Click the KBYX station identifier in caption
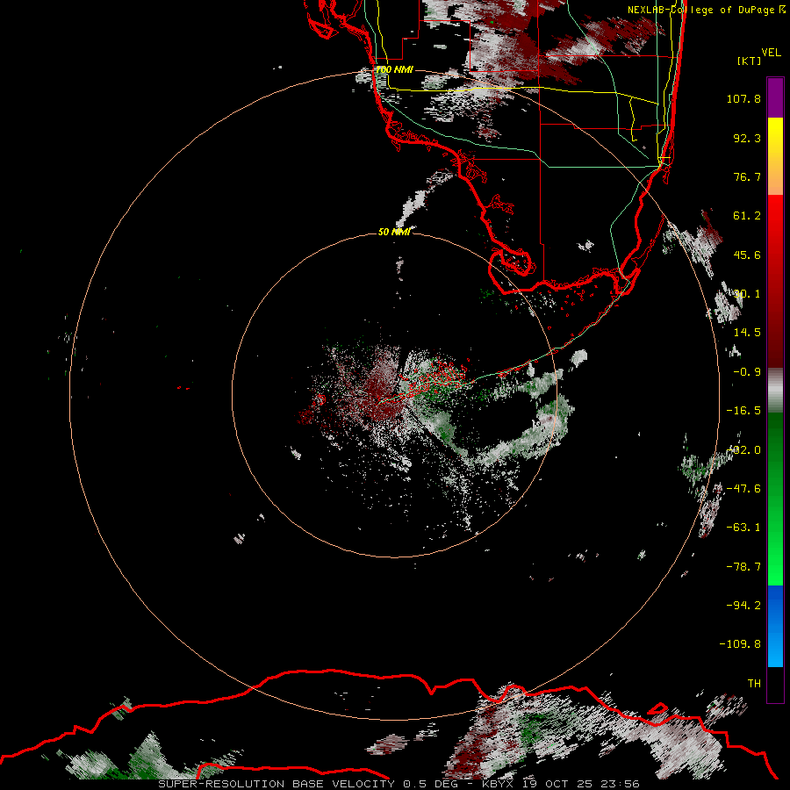790x790 pixels. pos(499,784)
